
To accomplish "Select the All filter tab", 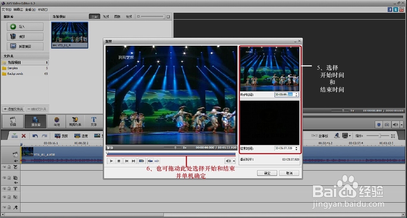I will [x=94, y=16].
